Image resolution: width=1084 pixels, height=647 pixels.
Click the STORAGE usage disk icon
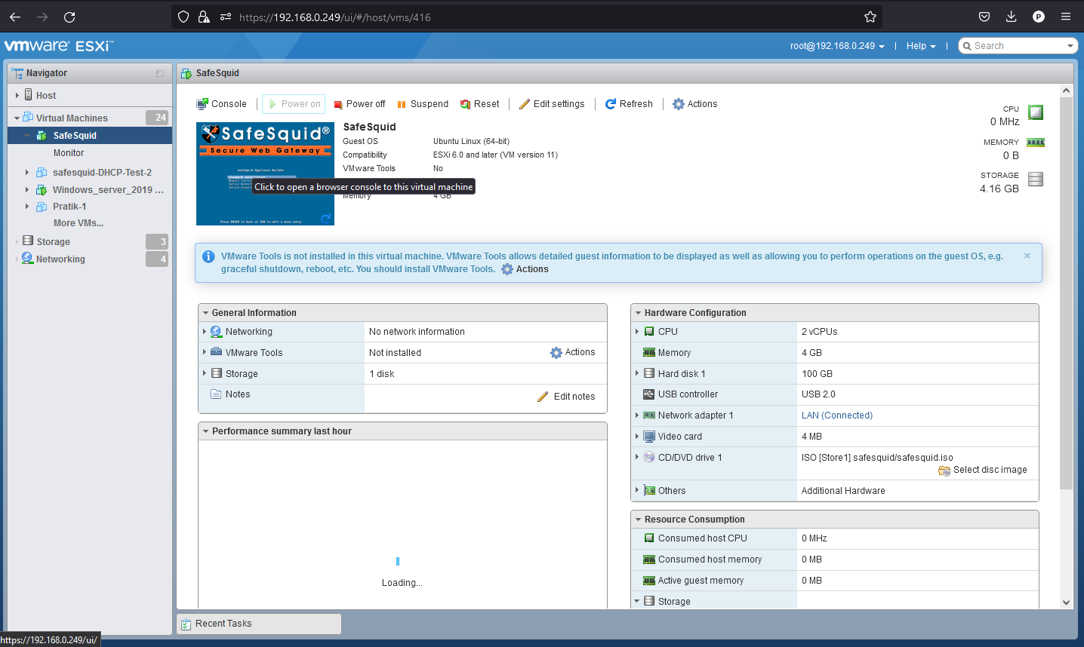(x=1036, y=179)
